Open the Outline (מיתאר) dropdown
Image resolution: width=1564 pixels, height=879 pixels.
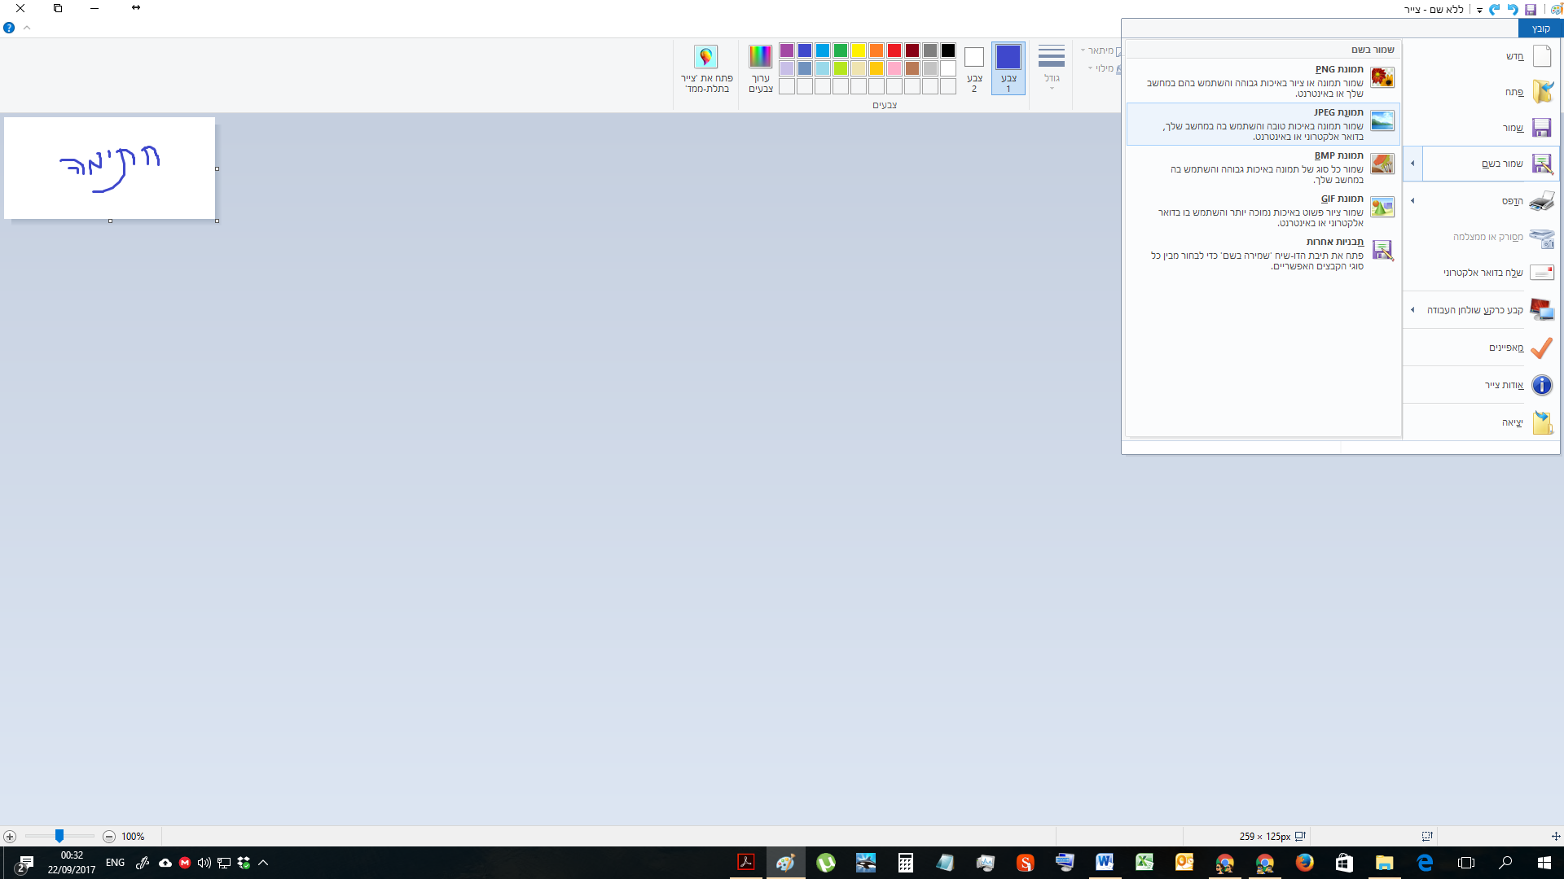1101,50
